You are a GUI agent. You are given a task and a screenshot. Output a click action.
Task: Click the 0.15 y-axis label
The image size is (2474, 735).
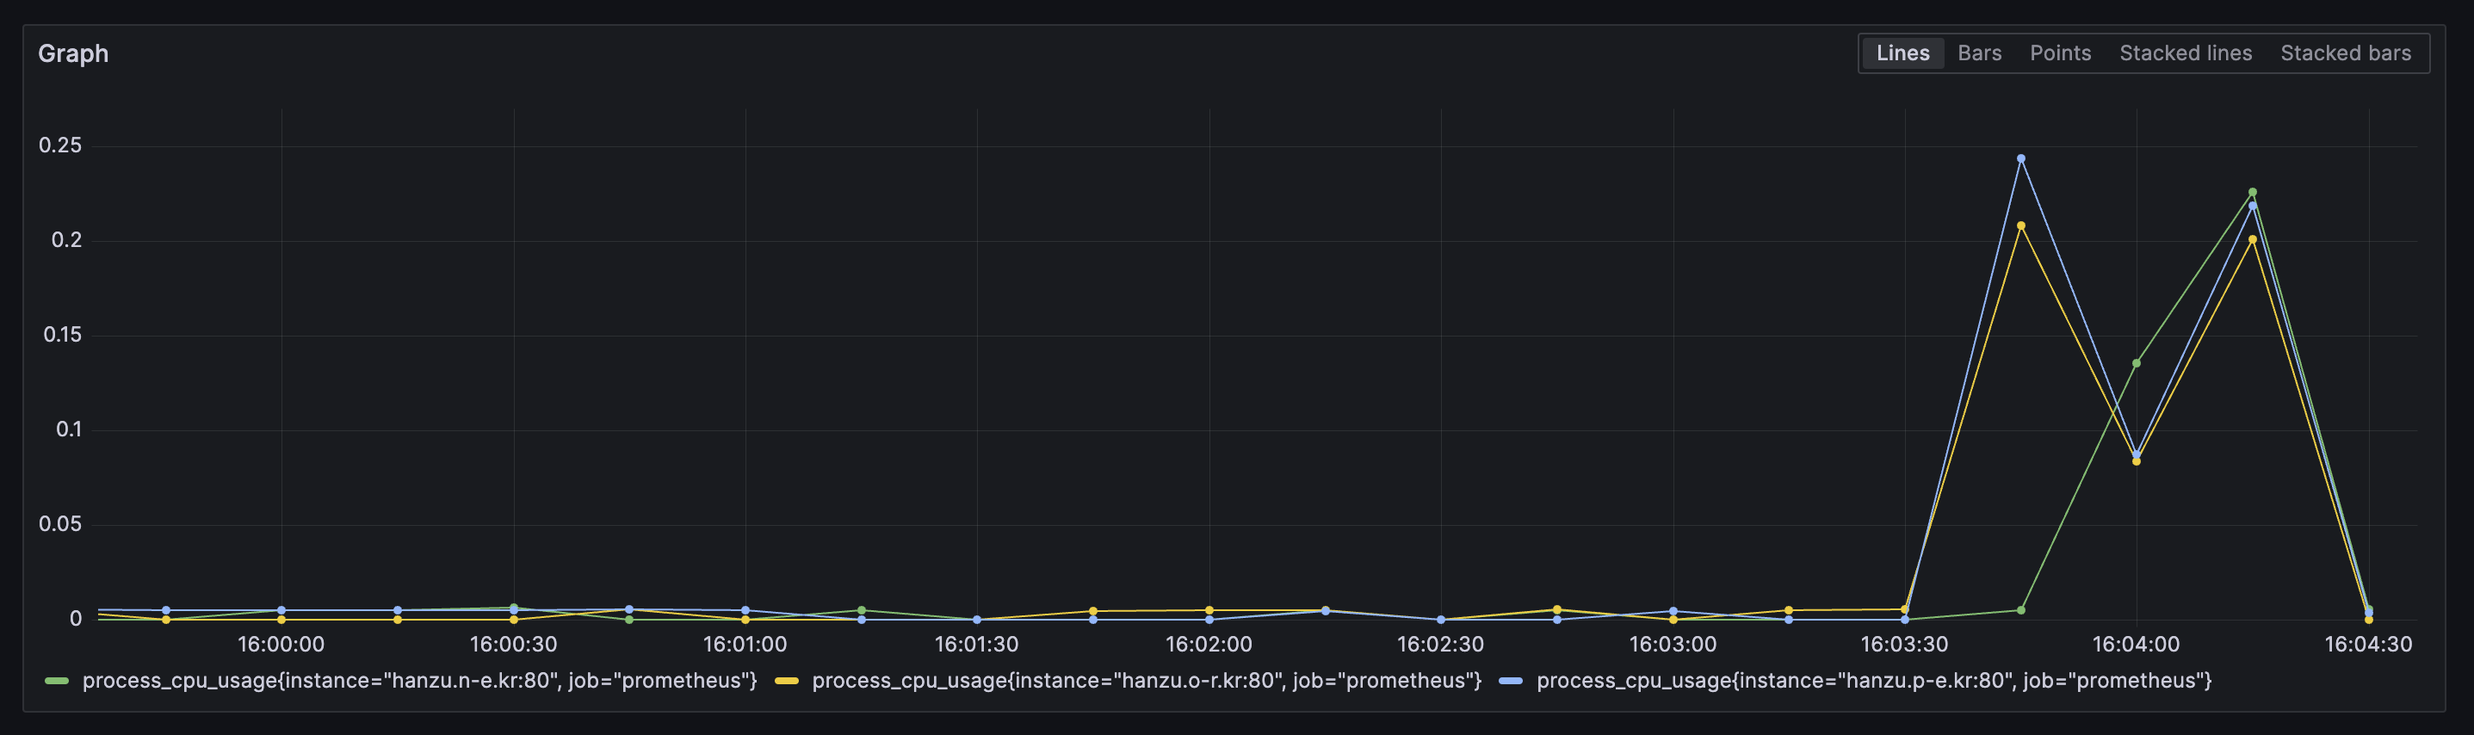point(63,334)
